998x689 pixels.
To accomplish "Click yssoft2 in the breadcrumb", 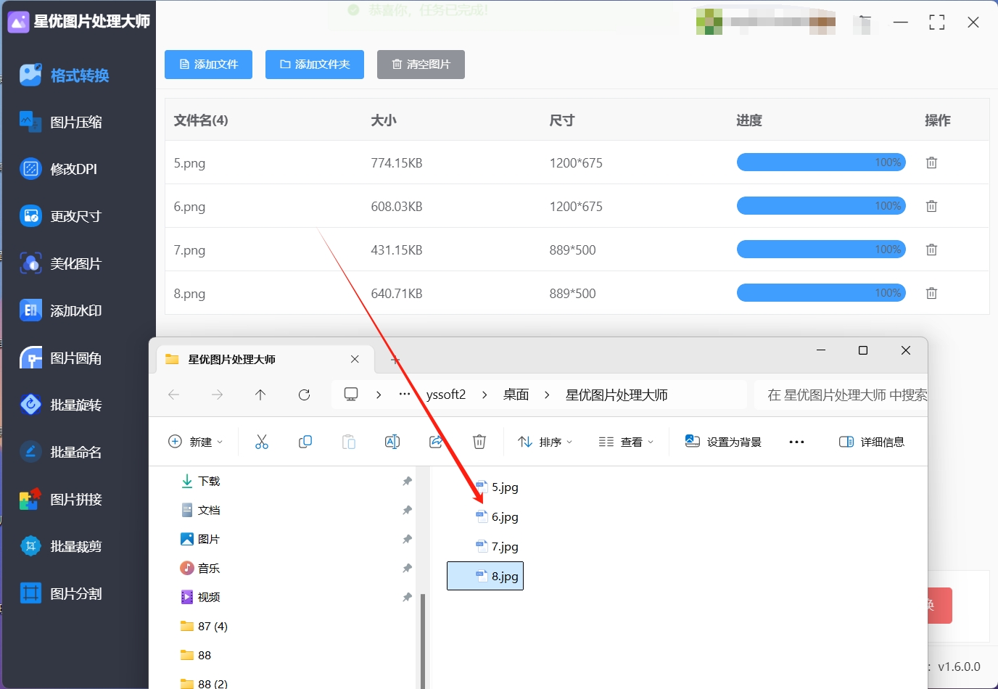I will coord(446,395).
